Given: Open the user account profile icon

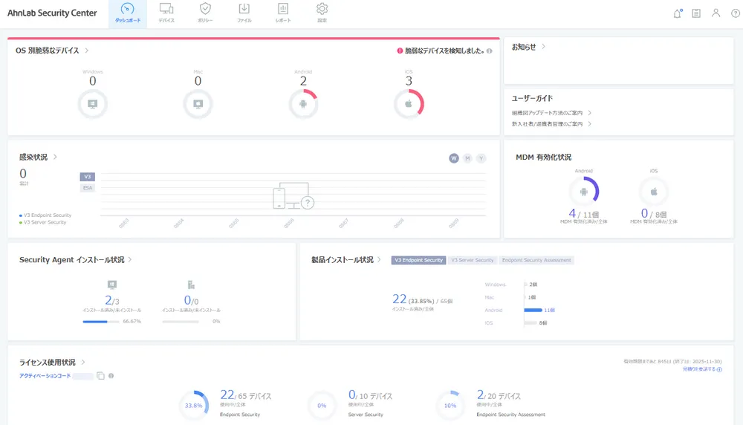Looking at the screenshot, I should point(716,13).
